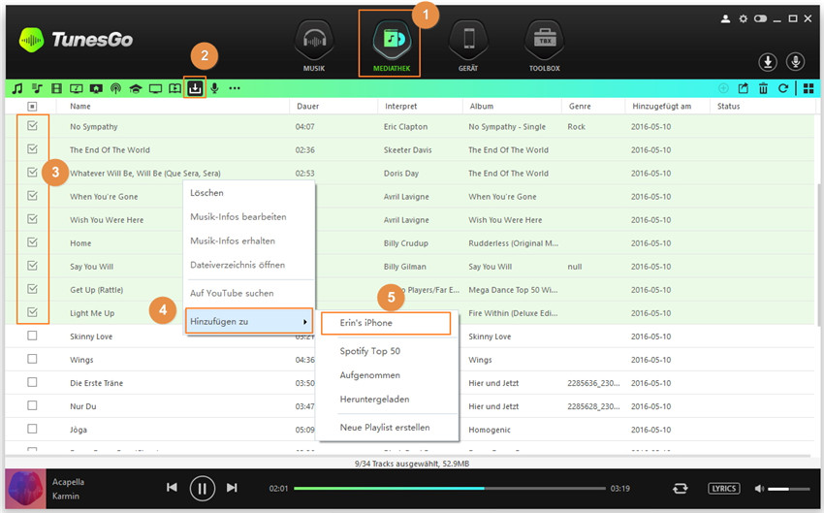Click the export share icon in toolbar
The width and height of the screenshot is (824, 513).
coord(744,88)
